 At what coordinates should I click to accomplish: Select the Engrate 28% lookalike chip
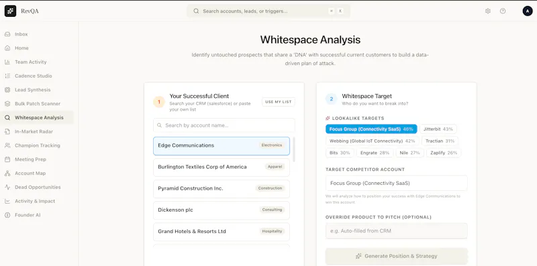click(x=375, y=153)
